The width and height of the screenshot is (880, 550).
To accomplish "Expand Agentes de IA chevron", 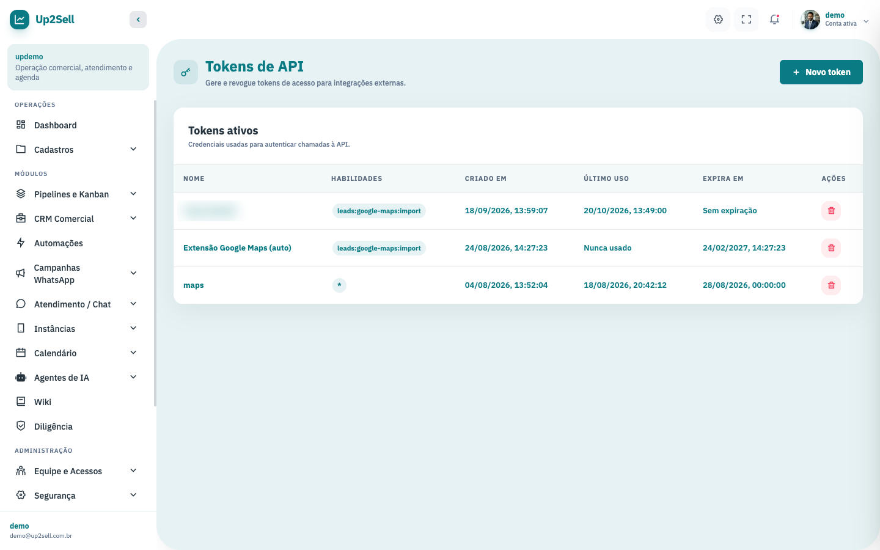I will (133, 377).
